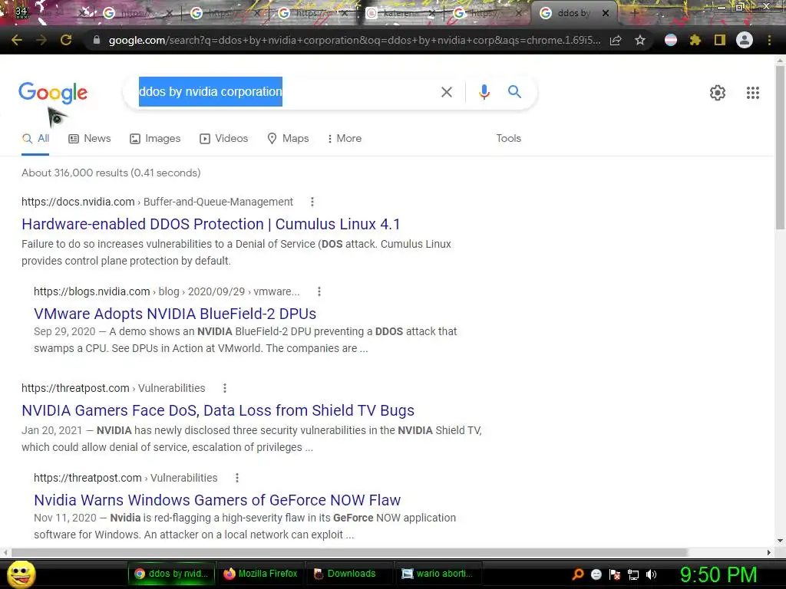Screen dimensions: 786x589
Task: Open options dots for docs.nvidia.com result
Action: click(x=312, y=202)
